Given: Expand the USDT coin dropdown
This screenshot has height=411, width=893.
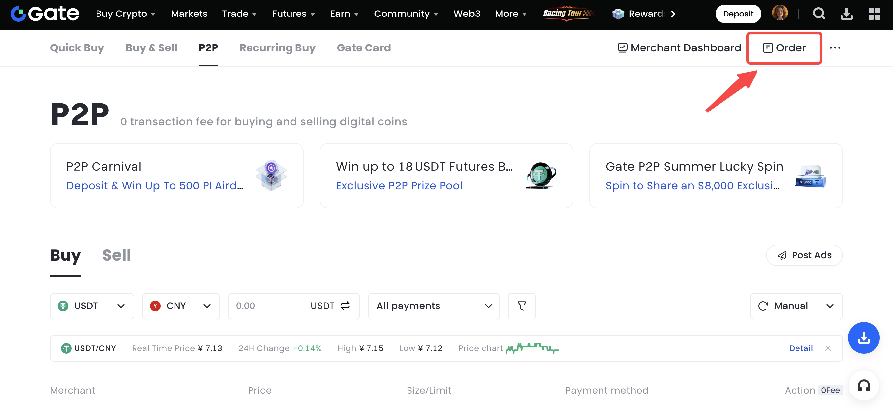Looking at the screenshot, I should [x=92, y=306].
